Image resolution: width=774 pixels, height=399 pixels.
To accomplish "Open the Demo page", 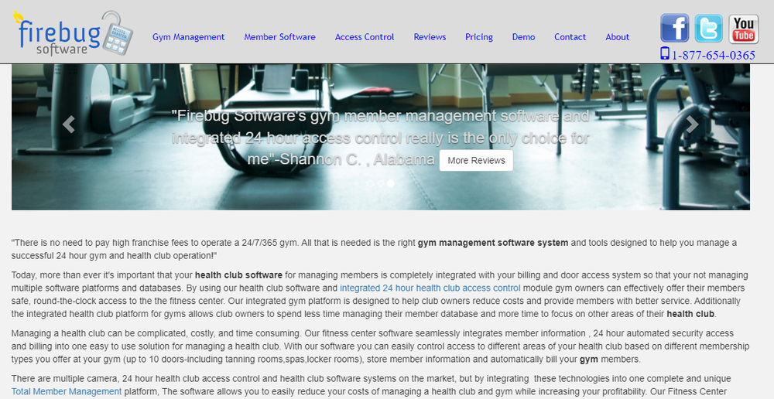I will pos(524,37).
